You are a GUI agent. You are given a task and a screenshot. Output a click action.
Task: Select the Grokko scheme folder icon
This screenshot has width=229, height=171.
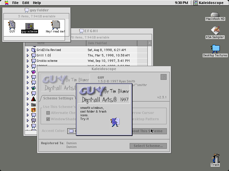coord(33,61)
